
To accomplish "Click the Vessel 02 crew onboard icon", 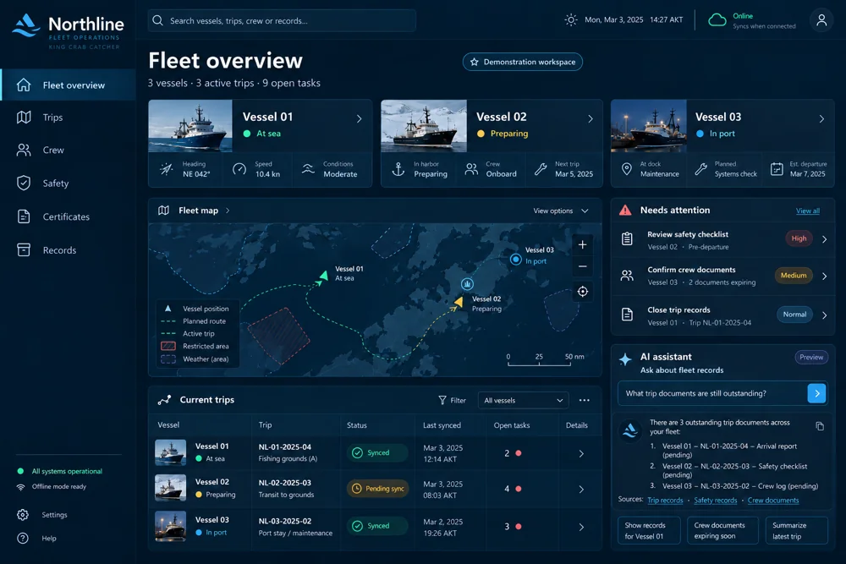I will point(471,169).
